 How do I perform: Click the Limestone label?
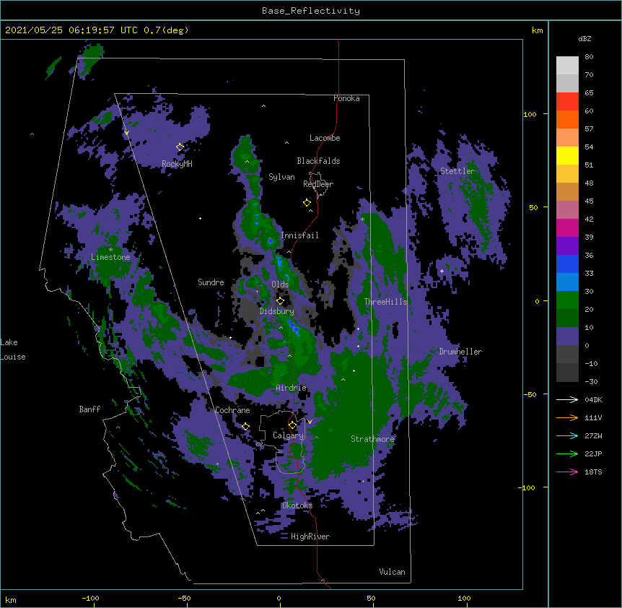(110, 257)
